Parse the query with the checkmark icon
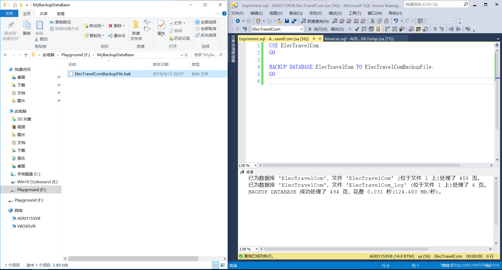This screenshot has height=270, width=502. (357, 29)
